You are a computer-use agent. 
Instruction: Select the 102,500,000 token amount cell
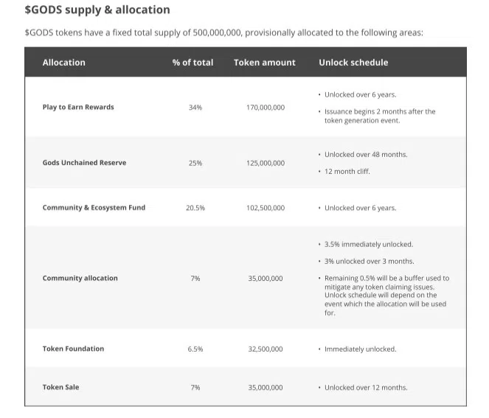coord(265,208)
